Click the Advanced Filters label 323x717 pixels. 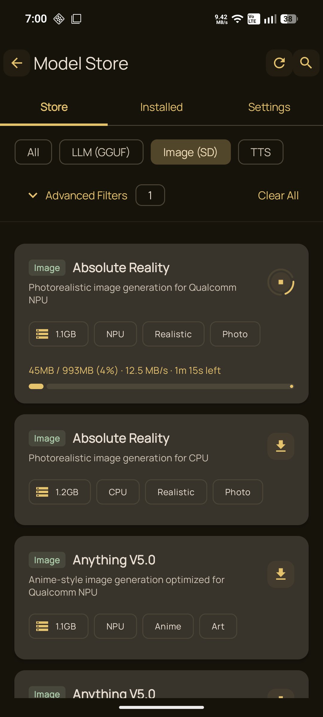pyautogui.click(x=86, y=195)
